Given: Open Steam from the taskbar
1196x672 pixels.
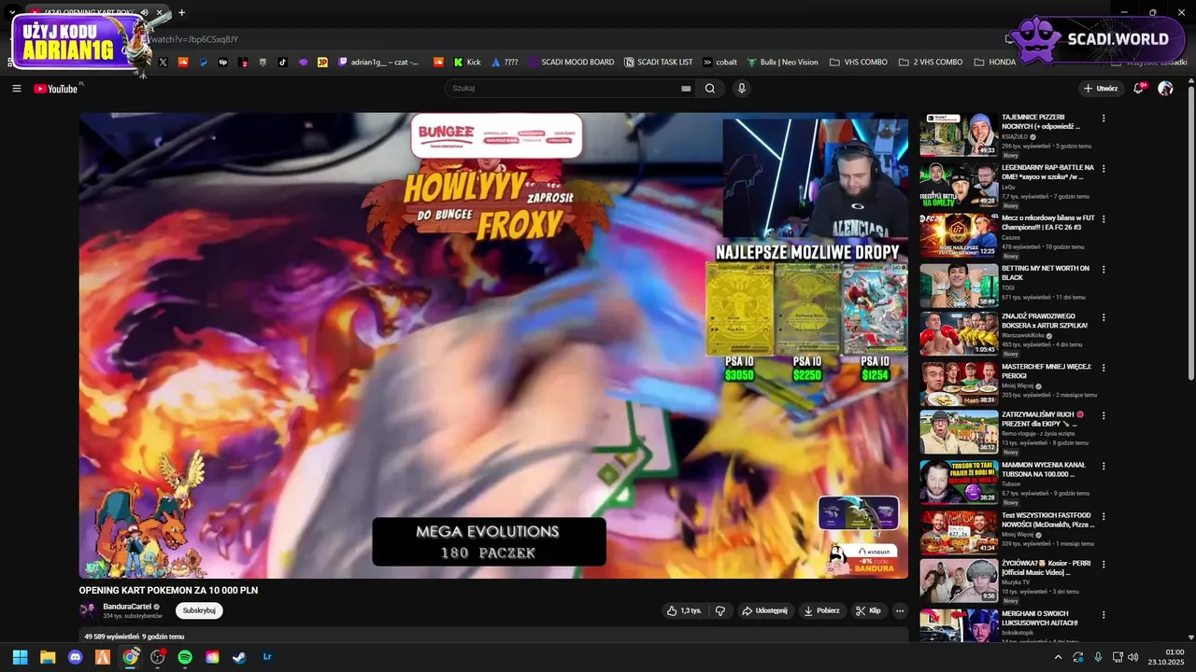Looking at the screenshot, I should pyautogui.click(x=240, y=657).
